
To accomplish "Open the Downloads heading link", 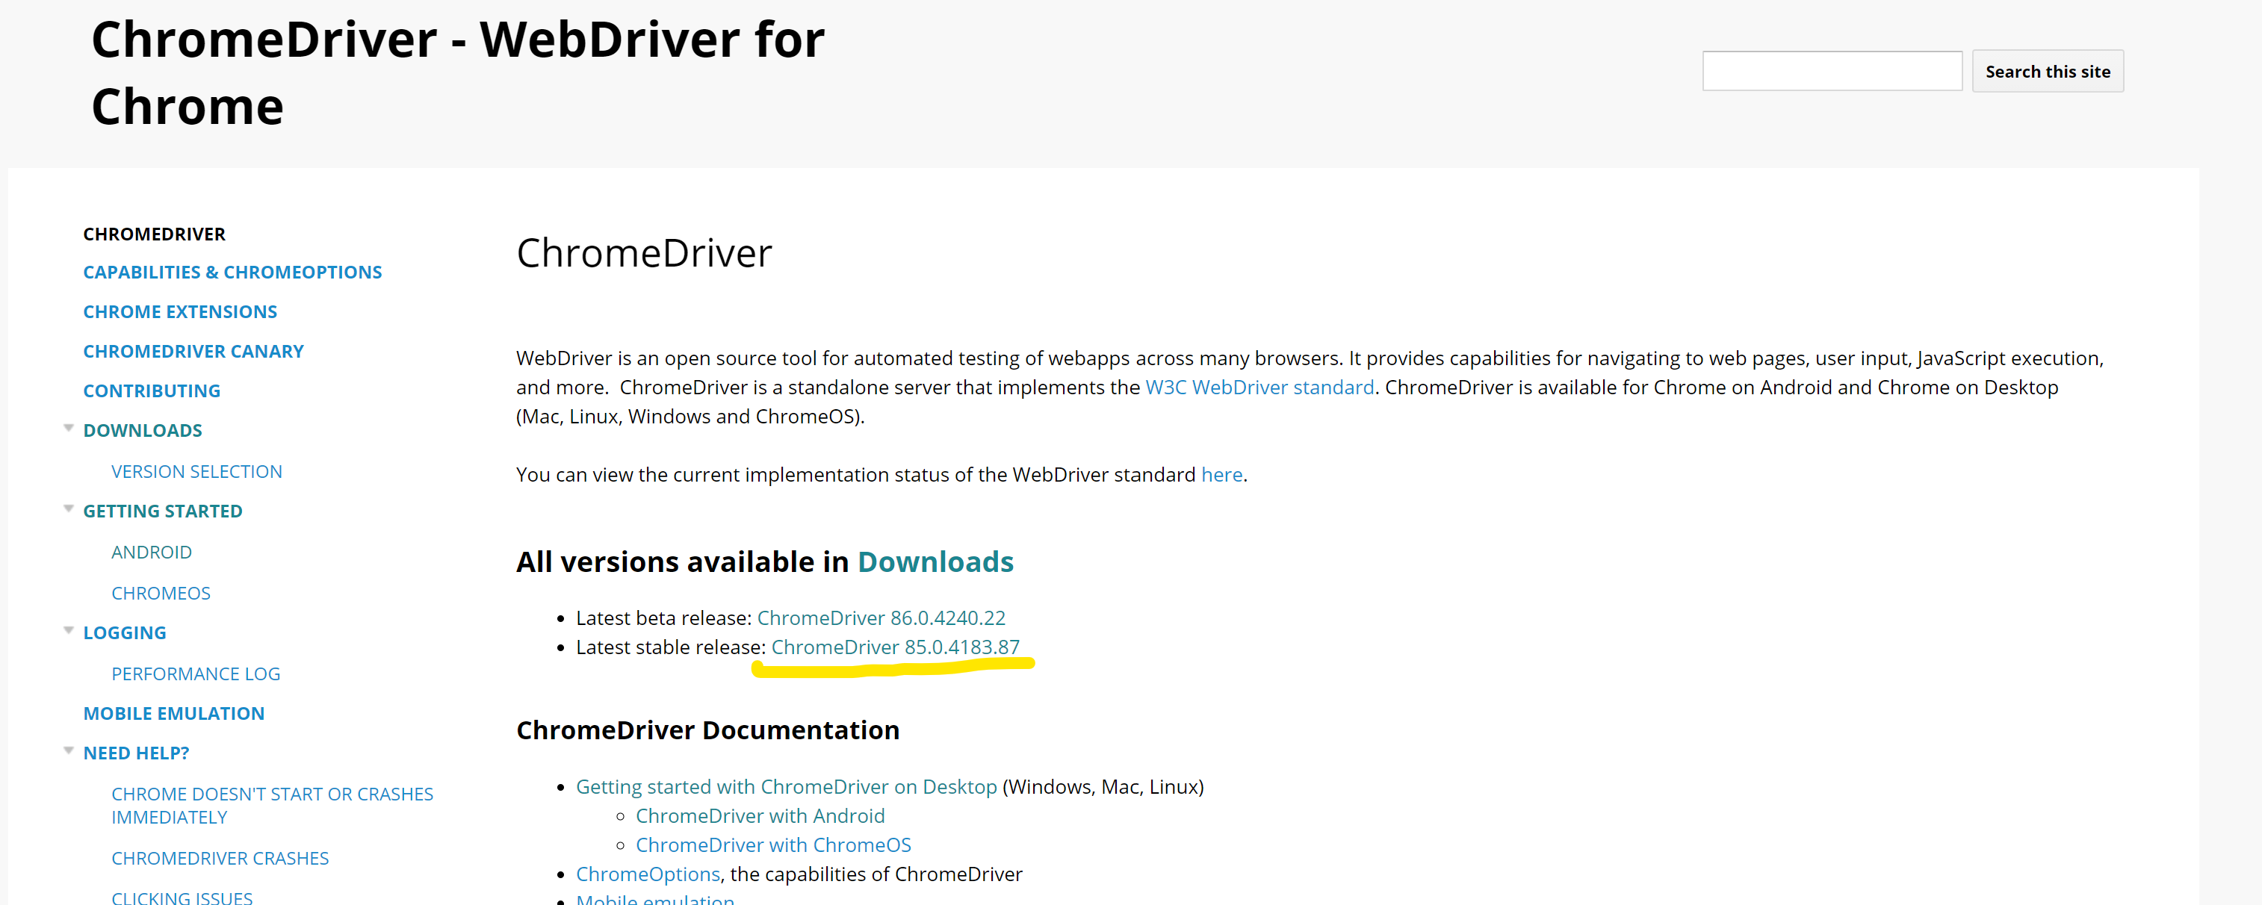I will 935,562.
